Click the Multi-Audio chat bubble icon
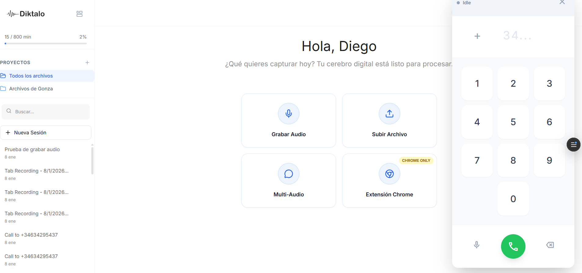This screenshot has width=582, height=273. click(x=289, y=174)
